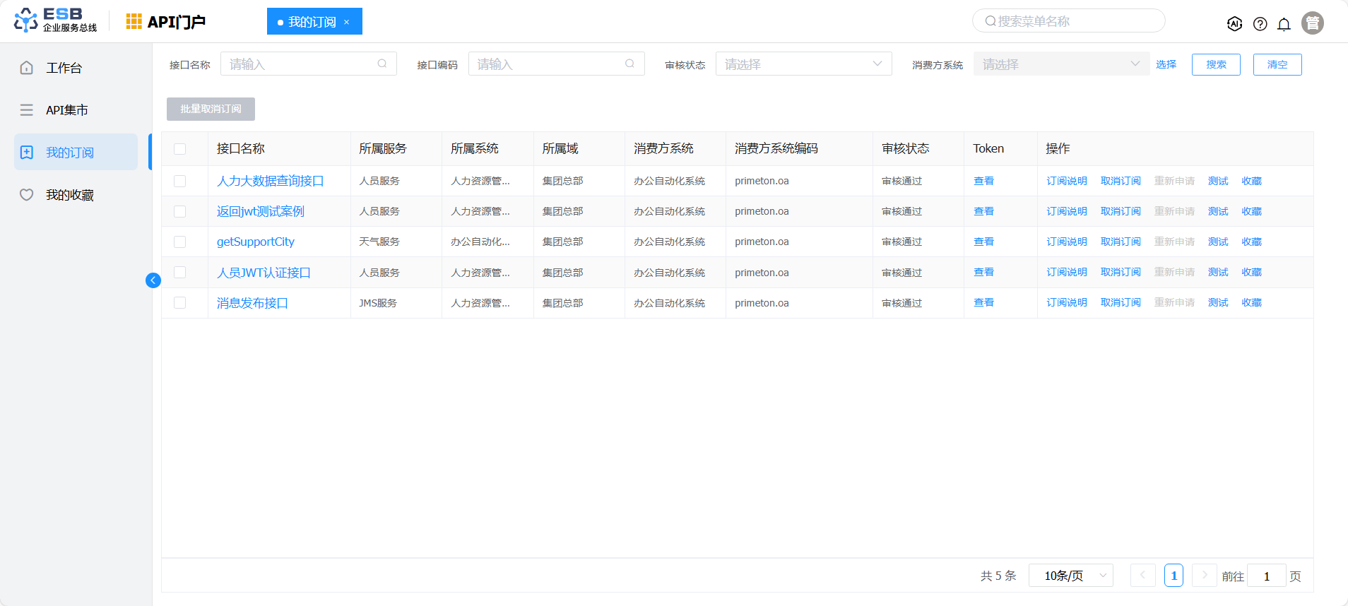Click the user avatar icon
Image resolution: width=1348 pixels, height=606 pixels.
(1312, 23)
